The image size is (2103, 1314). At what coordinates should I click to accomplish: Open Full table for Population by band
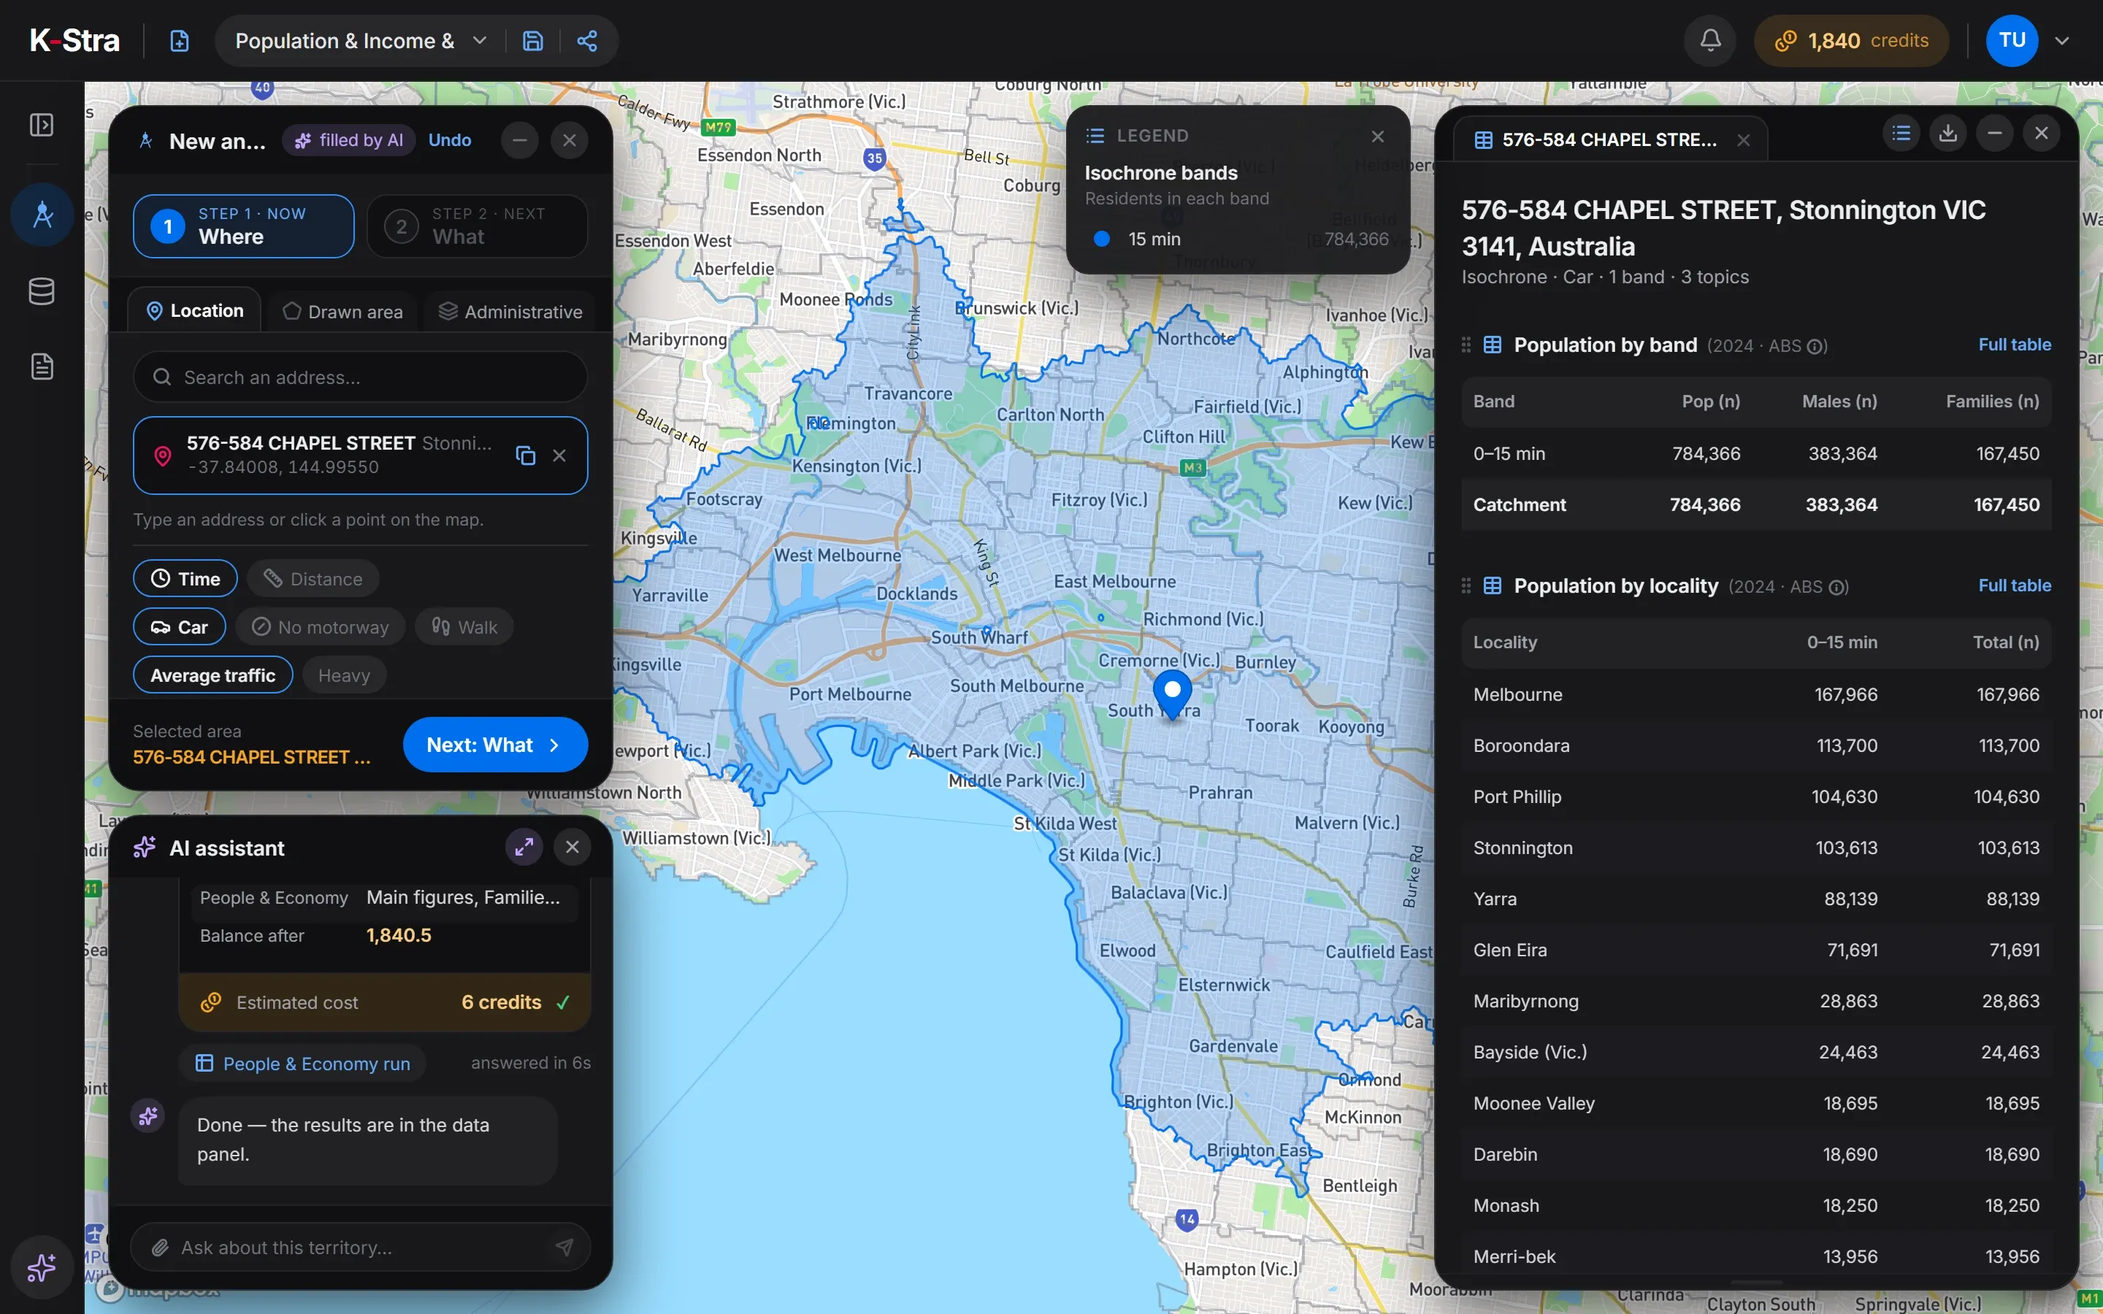(x=2013, y=344)
